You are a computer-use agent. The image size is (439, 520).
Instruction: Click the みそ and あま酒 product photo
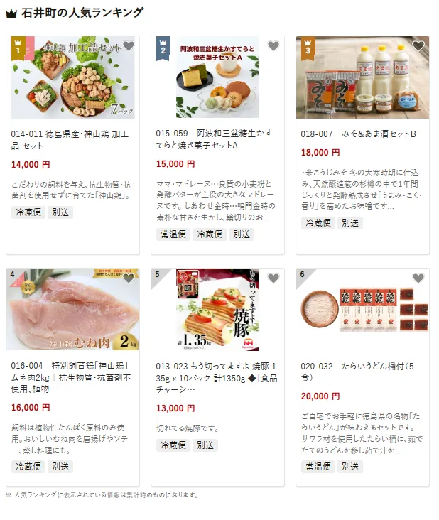point(362,77)
